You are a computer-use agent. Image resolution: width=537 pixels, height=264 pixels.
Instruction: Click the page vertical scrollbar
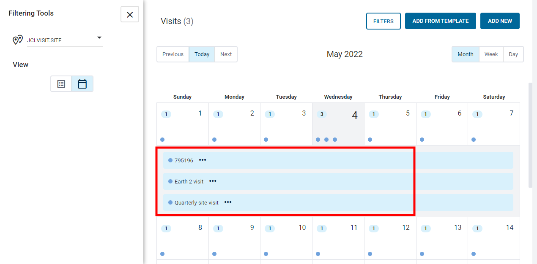(x=531, y=135)
